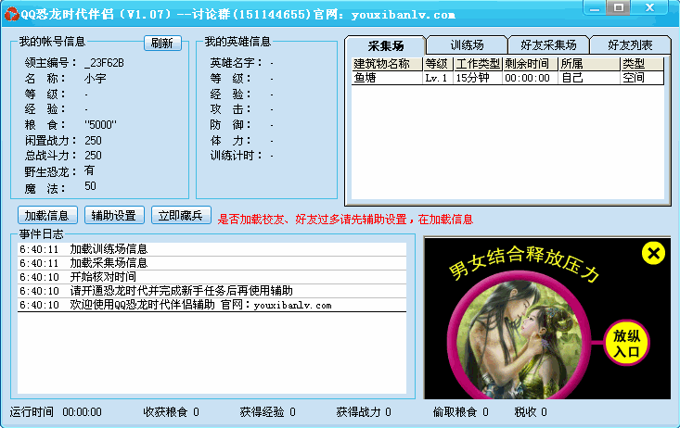Sort by 类型 column header

pyautogui.click(x=642, y=64)
